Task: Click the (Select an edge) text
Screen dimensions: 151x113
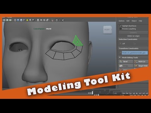Action: (x=133, y=36)
